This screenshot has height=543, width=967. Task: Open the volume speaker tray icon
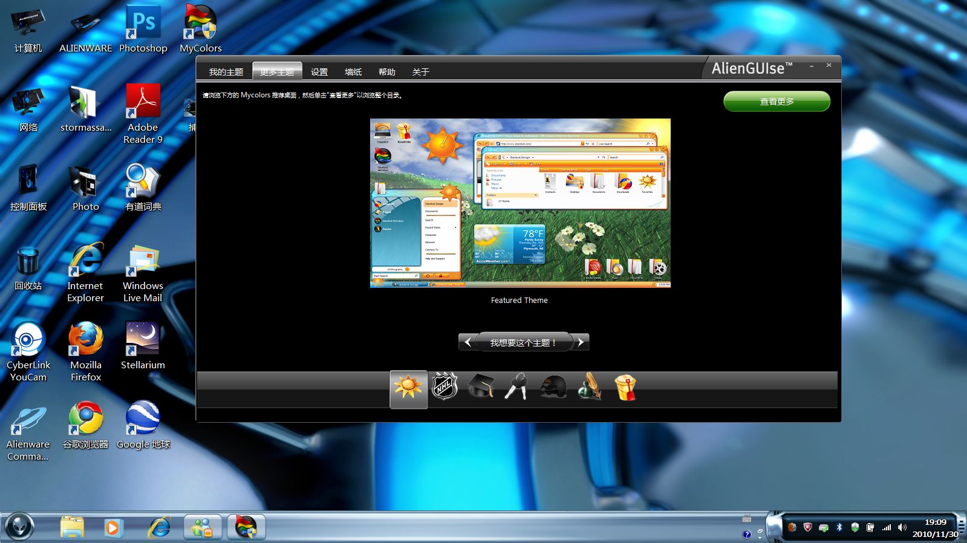click(902, 527)
